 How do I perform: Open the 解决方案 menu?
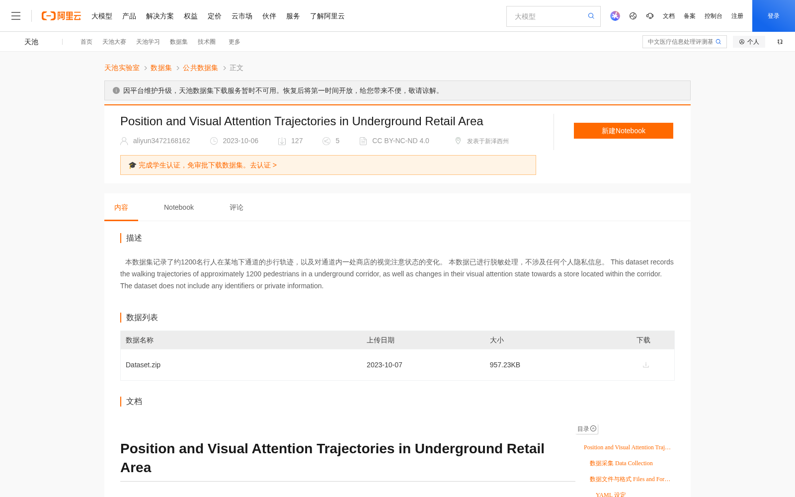[160, 16]
